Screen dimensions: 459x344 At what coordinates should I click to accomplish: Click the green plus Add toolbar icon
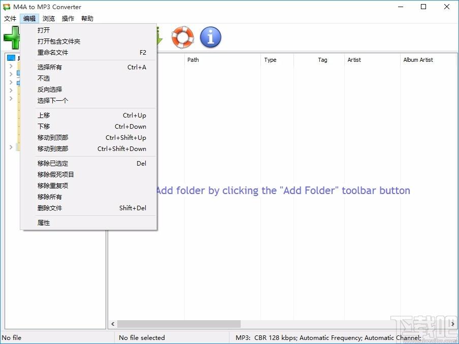click(x=12, y=37)
